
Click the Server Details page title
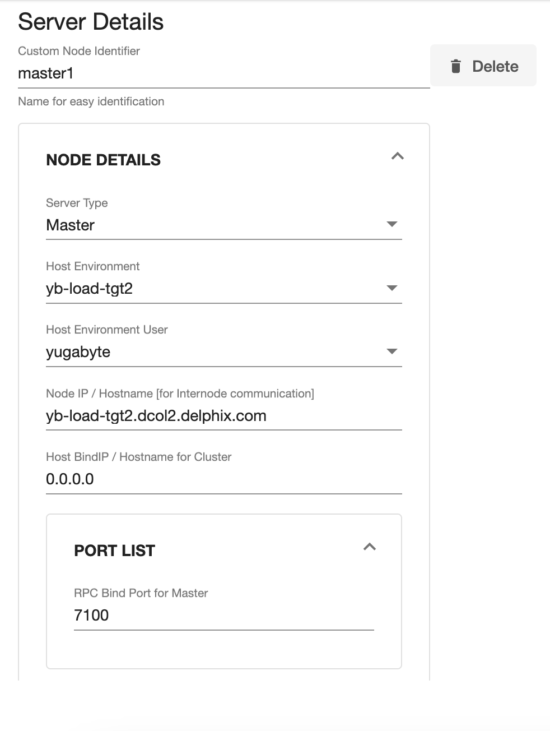click(91, 22)
